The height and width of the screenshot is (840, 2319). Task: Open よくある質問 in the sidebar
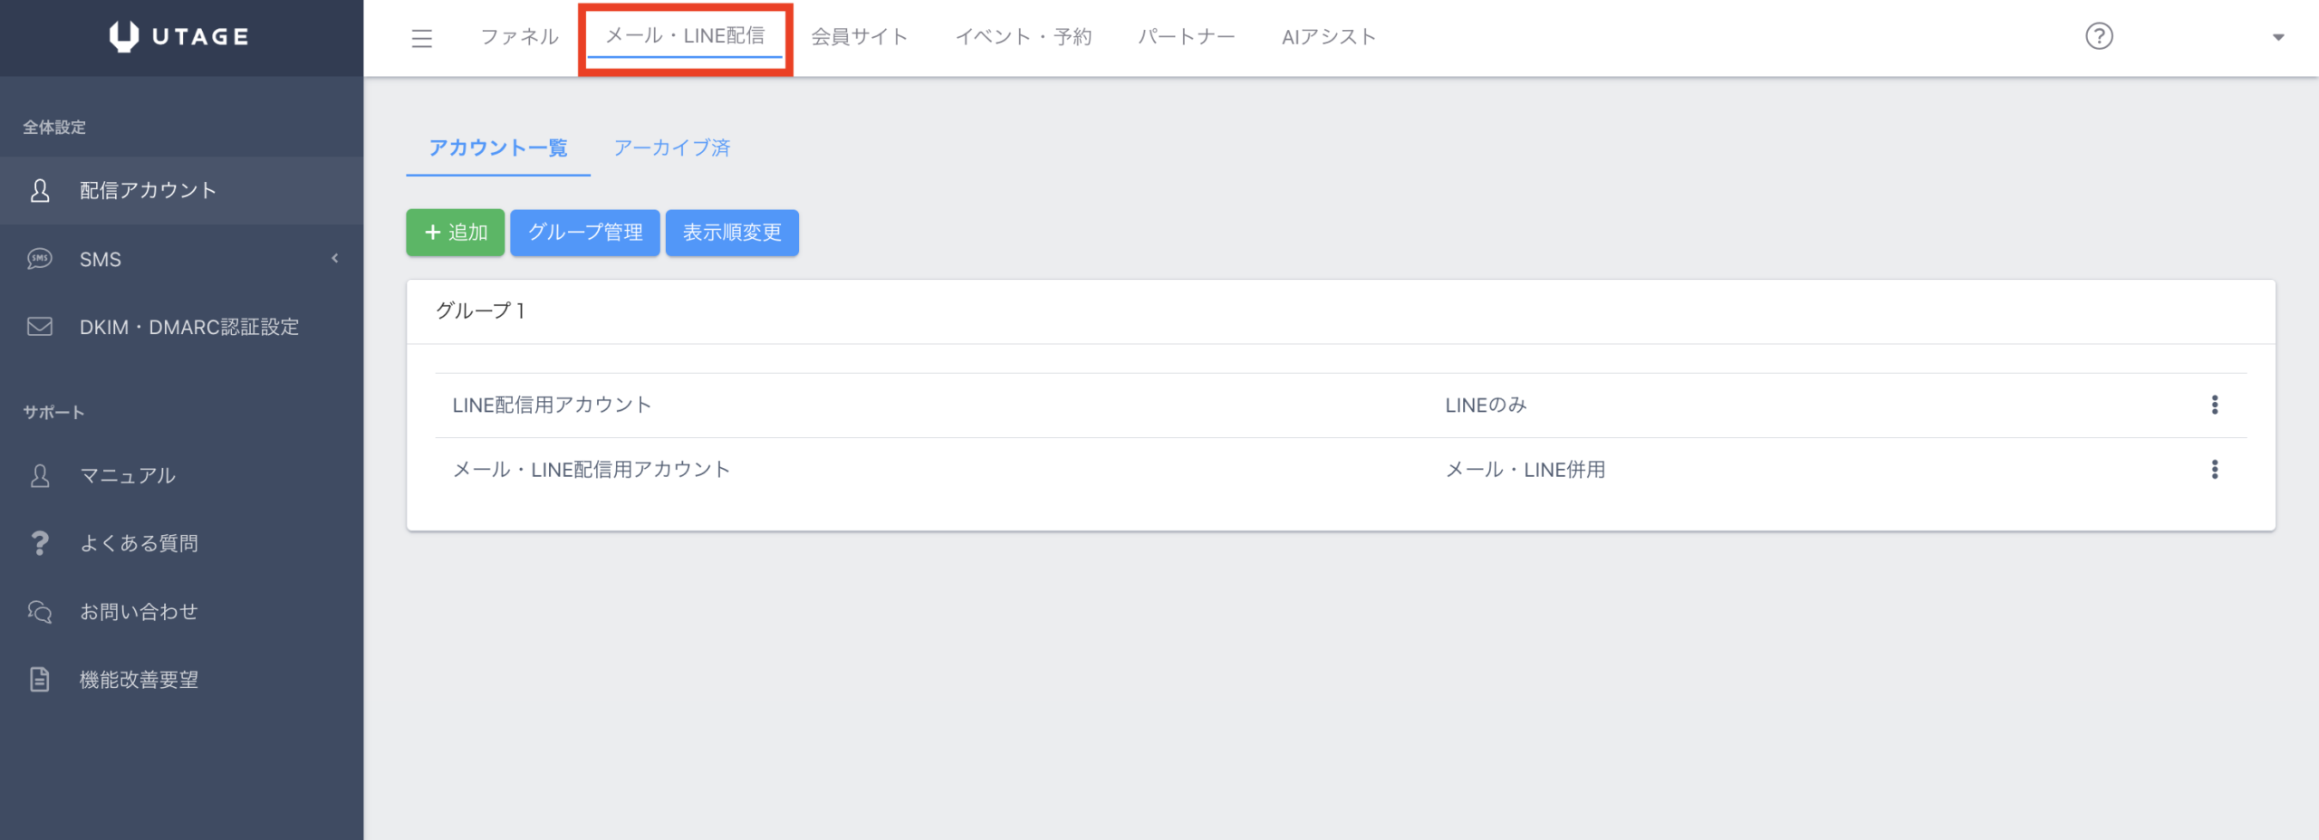(x=139, y=543)
